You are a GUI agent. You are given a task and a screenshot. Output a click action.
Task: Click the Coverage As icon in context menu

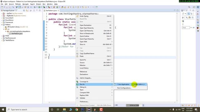click(77, 82)
